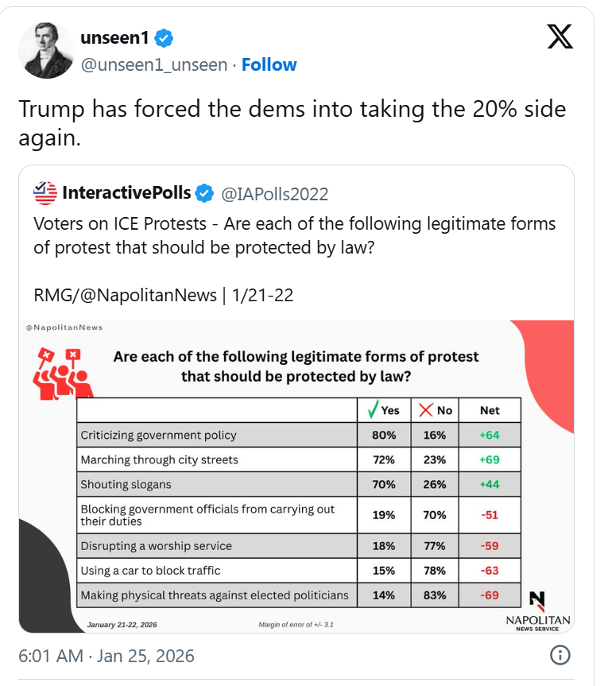Click the red No cross column header
This screenshot has height=686, width=604.
(x=435, y=410)
